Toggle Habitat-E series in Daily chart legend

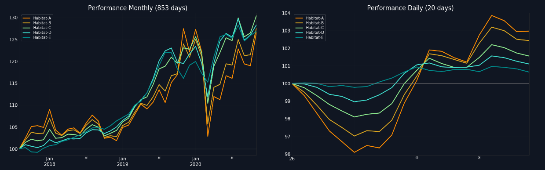pos(309,37)
